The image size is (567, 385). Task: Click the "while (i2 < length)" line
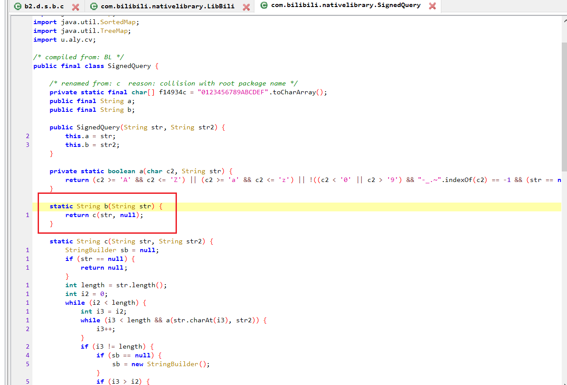[106, 303]
